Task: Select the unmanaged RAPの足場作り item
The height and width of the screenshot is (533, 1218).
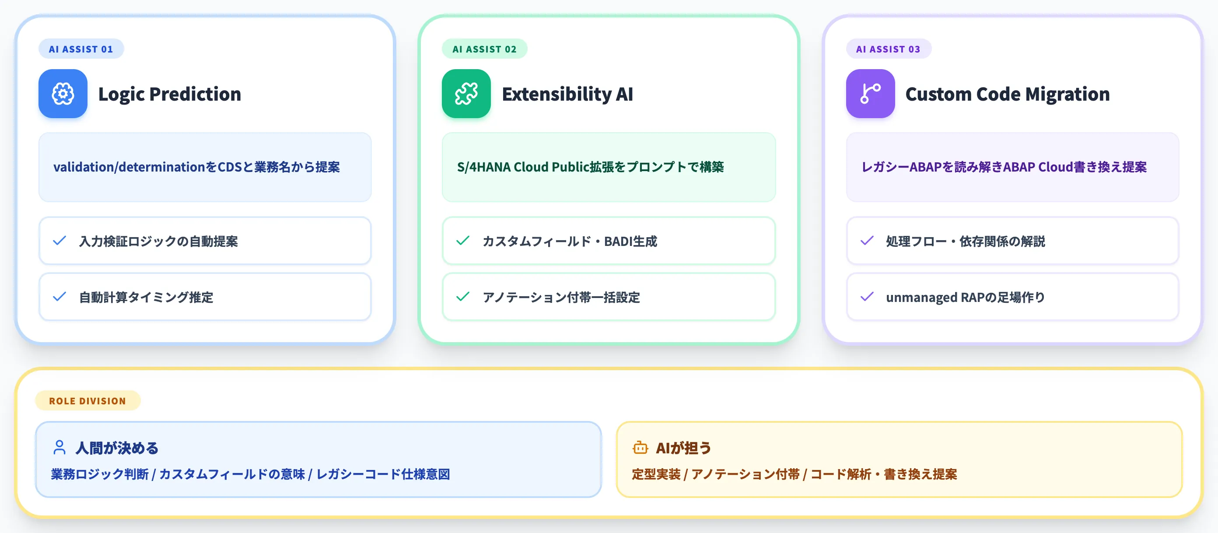Action: [x=1013, y=297]
